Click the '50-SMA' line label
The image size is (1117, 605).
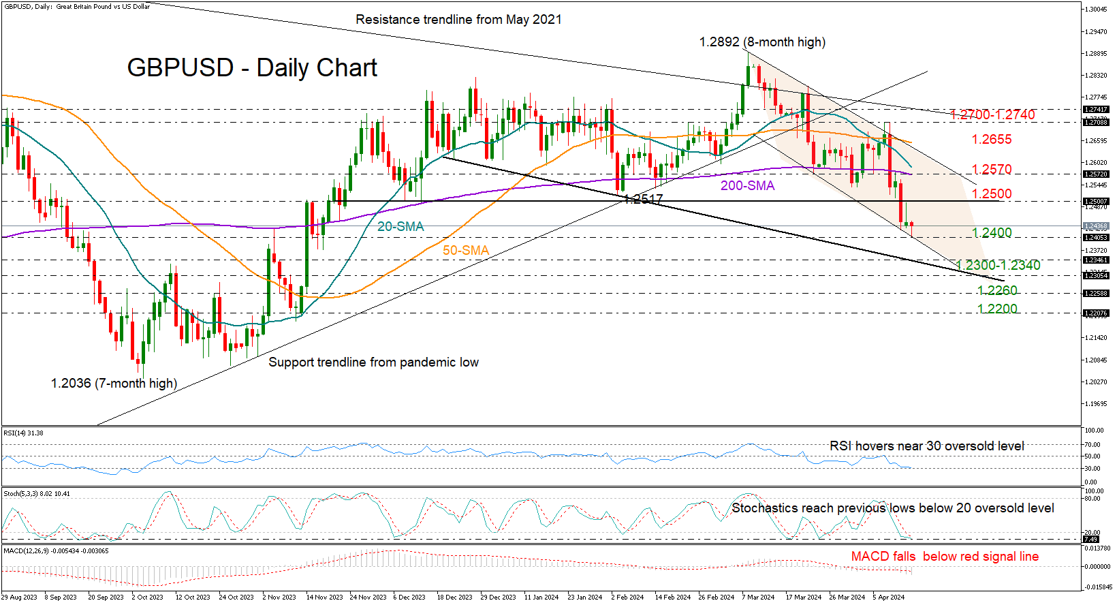(466, 250)
